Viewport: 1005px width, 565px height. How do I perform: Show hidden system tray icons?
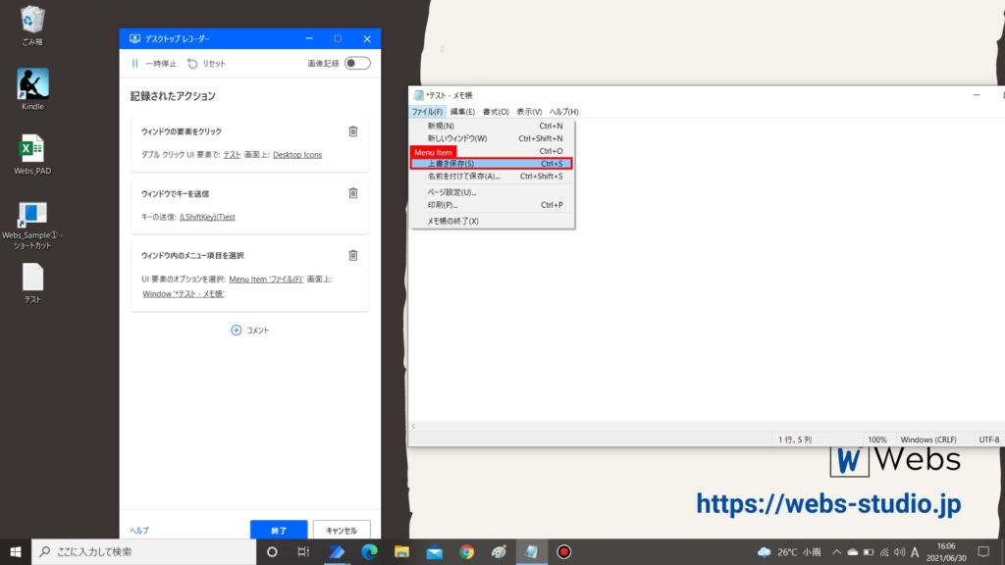[x=836, y=551]
